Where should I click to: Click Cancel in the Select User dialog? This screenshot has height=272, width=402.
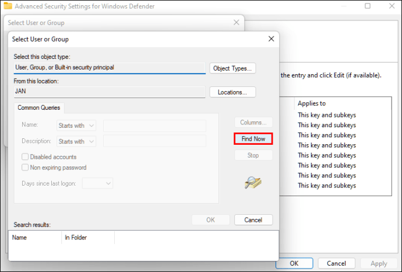pos(253,220)
